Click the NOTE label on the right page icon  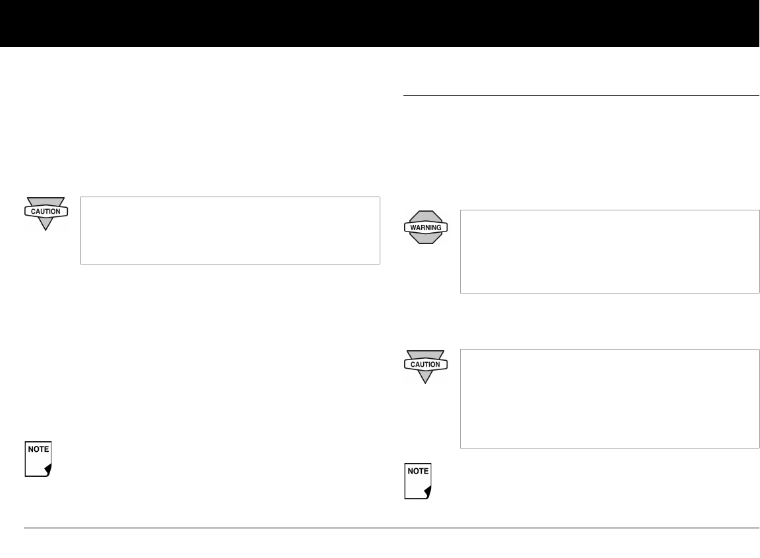tap(417, 470)
